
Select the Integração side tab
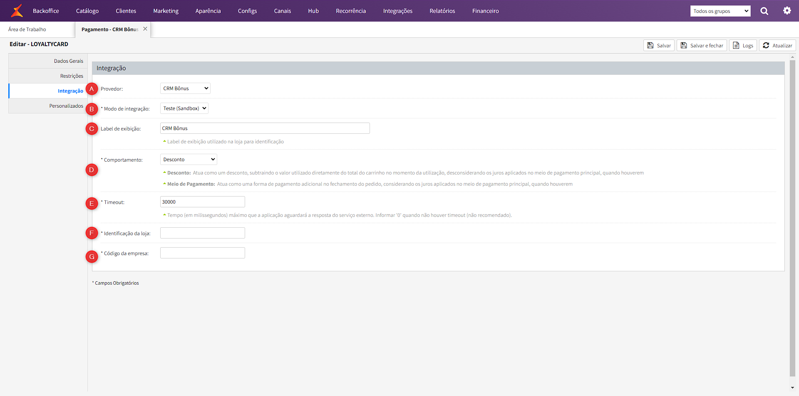pyautogui.click(x=48, y=91)
